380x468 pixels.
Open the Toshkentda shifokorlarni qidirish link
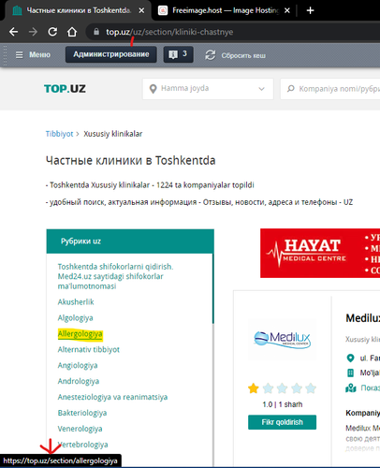pyautogui.click(x=115, y=276)
